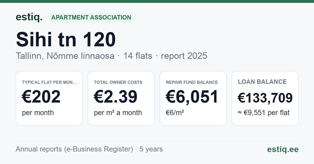The image size is (314, 164).
Task: Select the APARTMENT ASSOCIATION badge
Action: pos(91,17)
